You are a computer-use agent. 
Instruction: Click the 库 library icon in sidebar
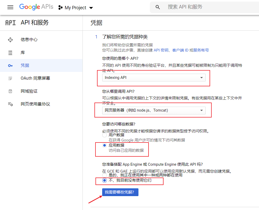tap(10, 52)
